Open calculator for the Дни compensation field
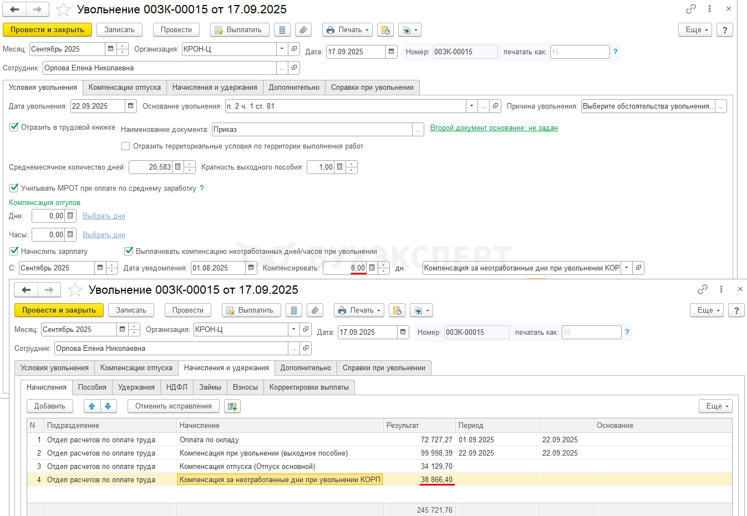Screen dimensions: 747x516 pos(70,216)
